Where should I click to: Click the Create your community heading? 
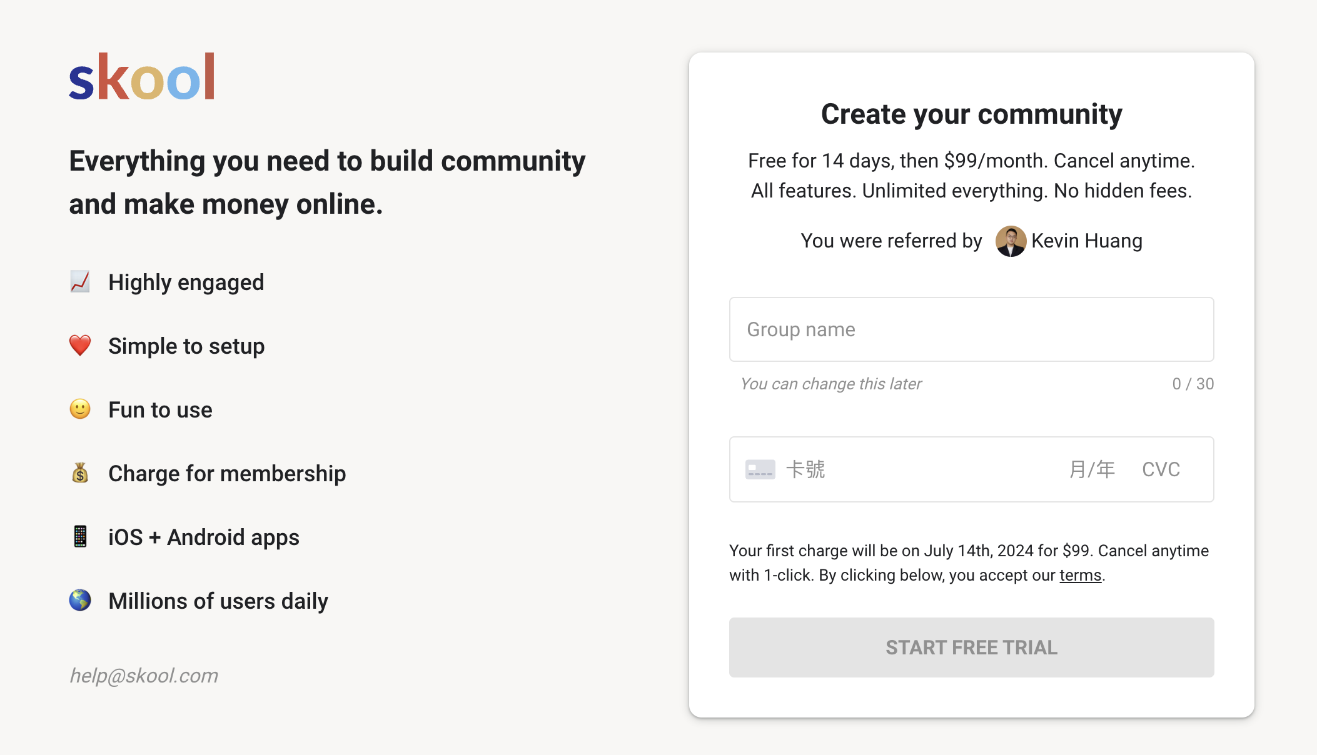tap(971, 114)
